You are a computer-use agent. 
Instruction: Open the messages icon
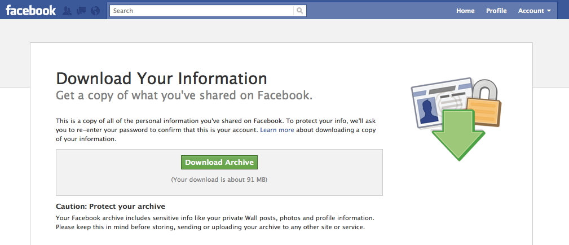tap(81, 11)
